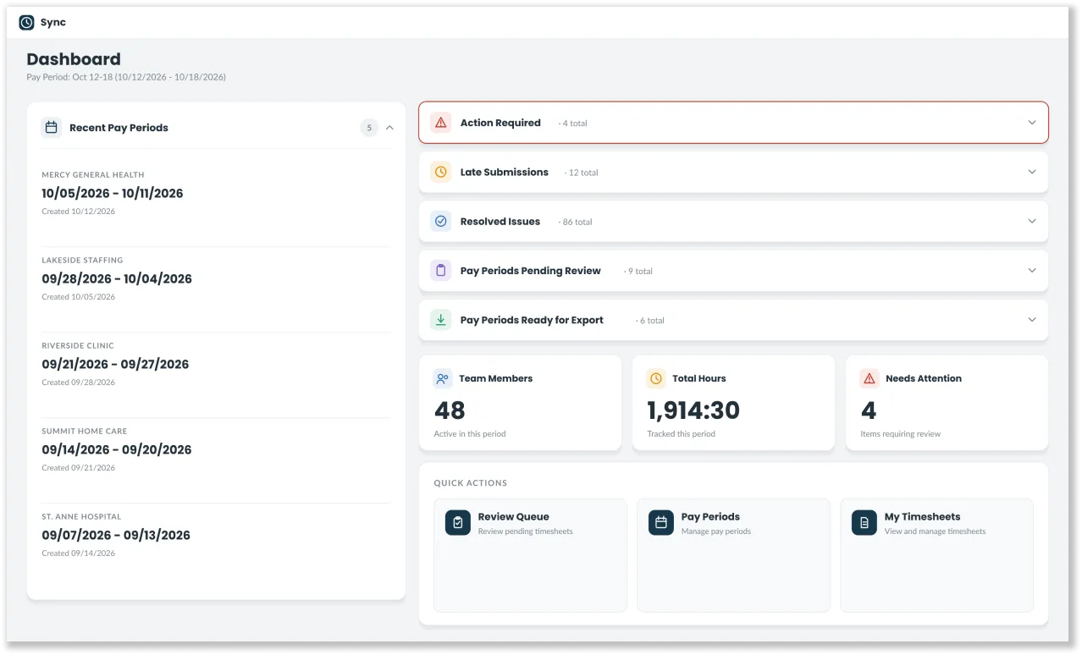The height and width of the screenshot is (655, 1082).
Task: Click the 'Active in this period' text
Action: [x=470, y=434]
